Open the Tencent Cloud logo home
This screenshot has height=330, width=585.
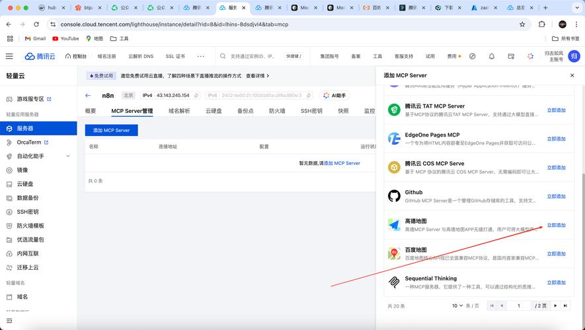[40, 56]
